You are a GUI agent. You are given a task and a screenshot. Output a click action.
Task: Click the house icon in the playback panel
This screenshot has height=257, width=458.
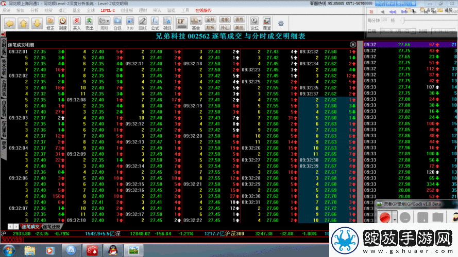click(x=422, y=10)
